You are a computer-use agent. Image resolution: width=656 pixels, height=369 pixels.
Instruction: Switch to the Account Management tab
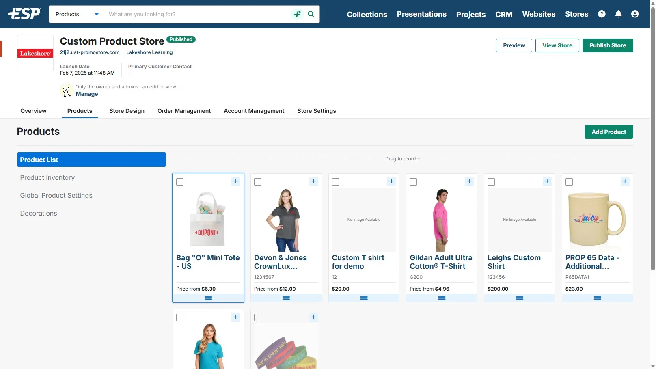[254, 111]
